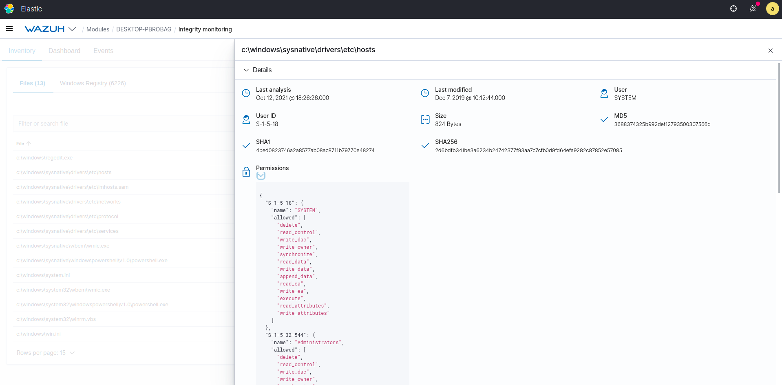Click the MD5 checkmark icon

tap(604, 119)
